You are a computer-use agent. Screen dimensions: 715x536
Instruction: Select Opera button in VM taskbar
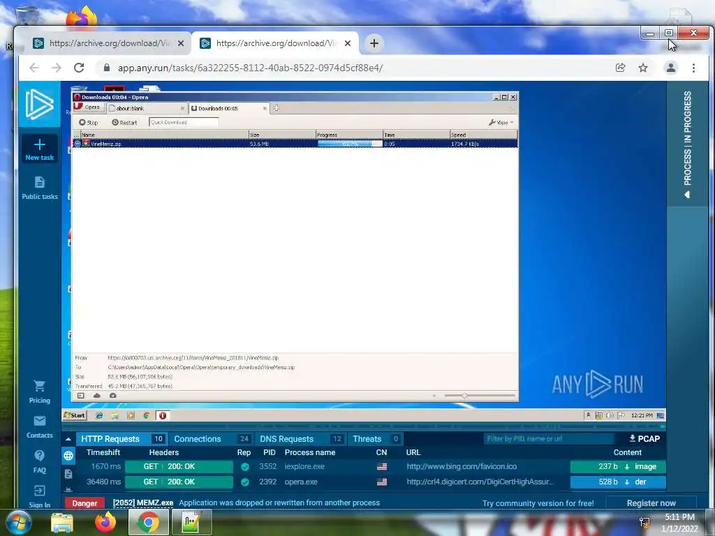pyautogui.click(x=162, y=415)
